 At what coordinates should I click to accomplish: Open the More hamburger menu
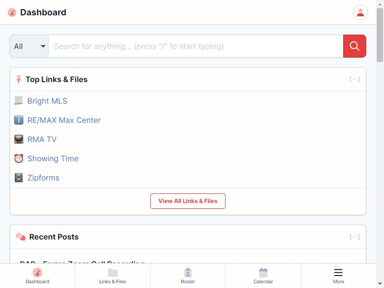click(x=338, y=276)
